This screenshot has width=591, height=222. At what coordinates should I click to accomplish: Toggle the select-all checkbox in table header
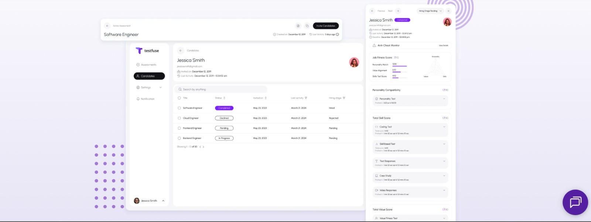click(x=179, y=98)
